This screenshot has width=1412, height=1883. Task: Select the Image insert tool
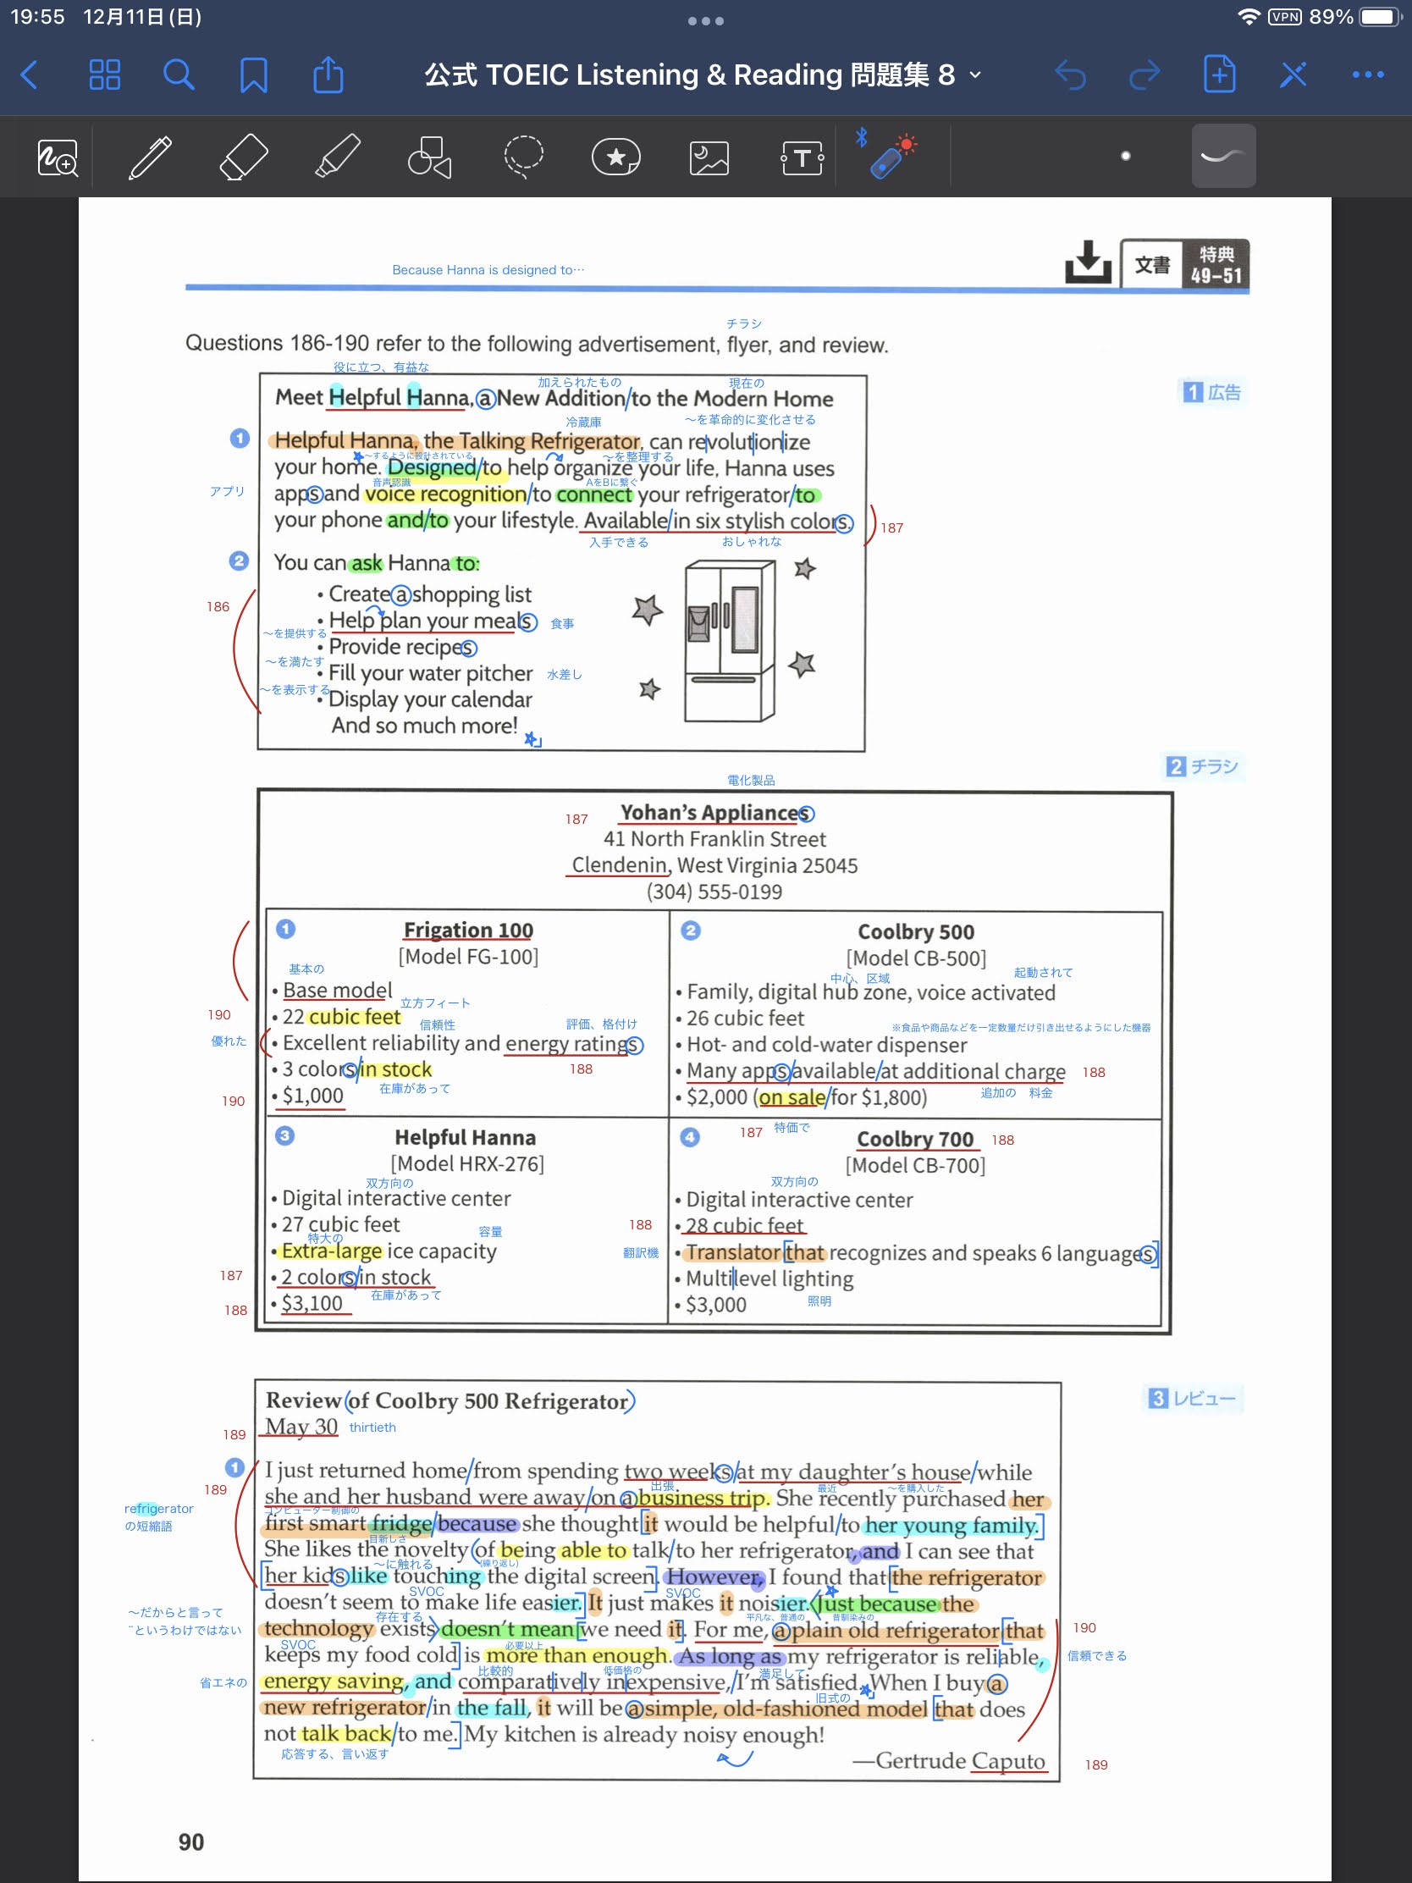[709, 157]
